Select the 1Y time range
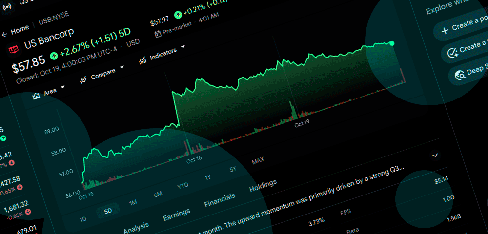This screenshot has width=488, height=234. (207, 177)
